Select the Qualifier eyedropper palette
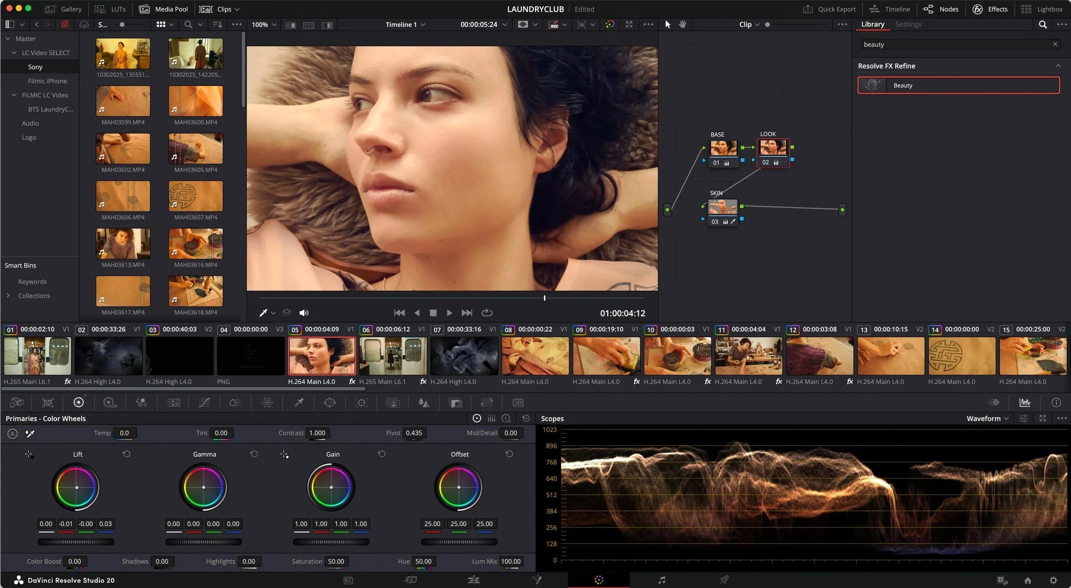The height and width of the screenshot is (588, 1071). [x=299, y=403]
